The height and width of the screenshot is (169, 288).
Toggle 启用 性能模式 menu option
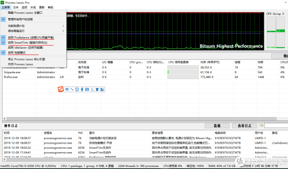pyautogui.click(x=33, y=53)
